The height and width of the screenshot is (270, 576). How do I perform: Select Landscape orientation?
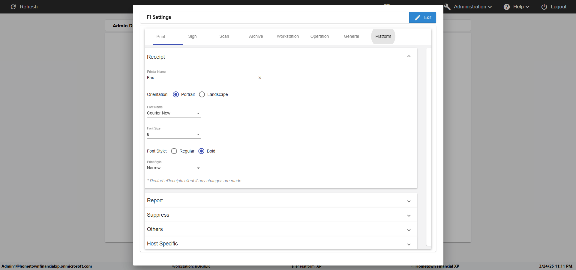pyautogui.click(x=202, y=94)
